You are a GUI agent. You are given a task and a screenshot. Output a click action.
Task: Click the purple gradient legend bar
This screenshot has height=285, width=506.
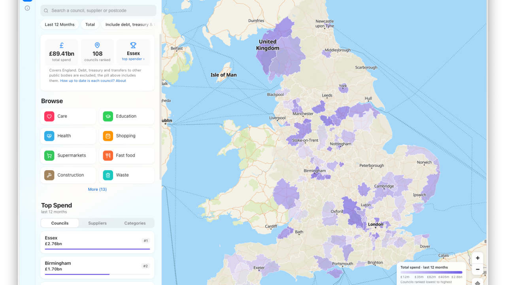(431, 272)
